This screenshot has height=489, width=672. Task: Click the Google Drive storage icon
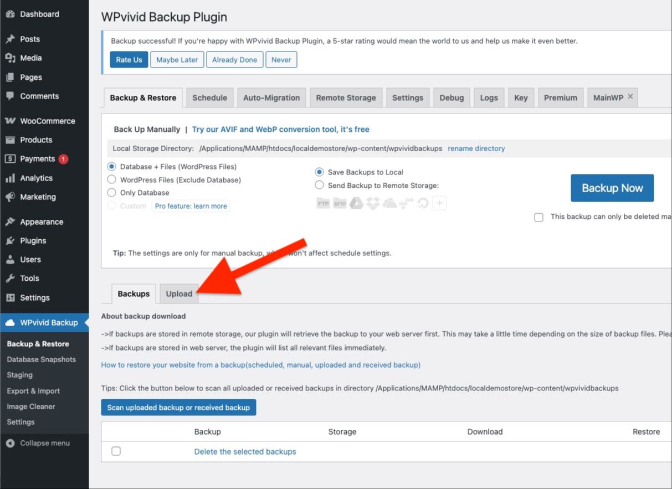(356, 204)
